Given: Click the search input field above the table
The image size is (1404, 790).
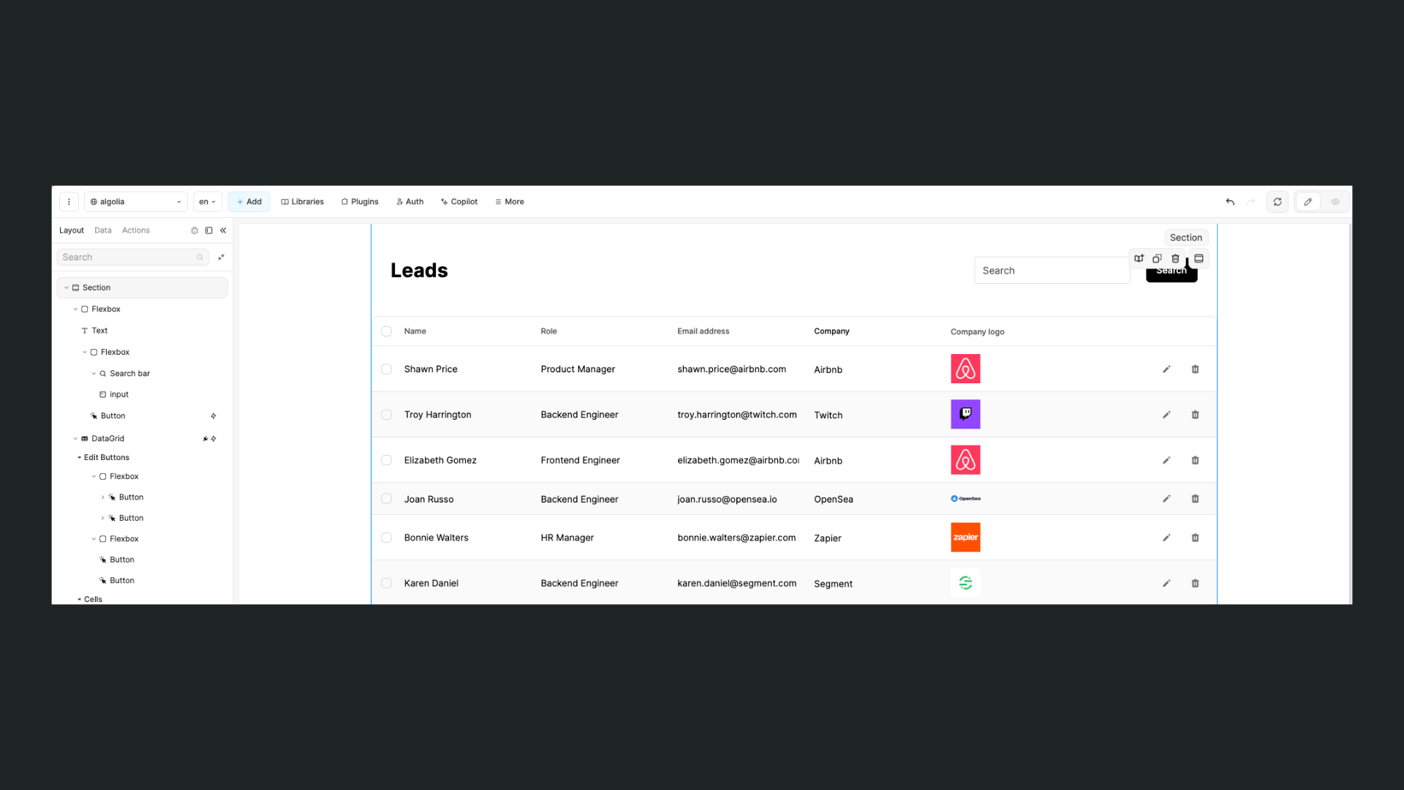Looking at the screenshot, I should pyautogui.click(x=1052, y=270).
